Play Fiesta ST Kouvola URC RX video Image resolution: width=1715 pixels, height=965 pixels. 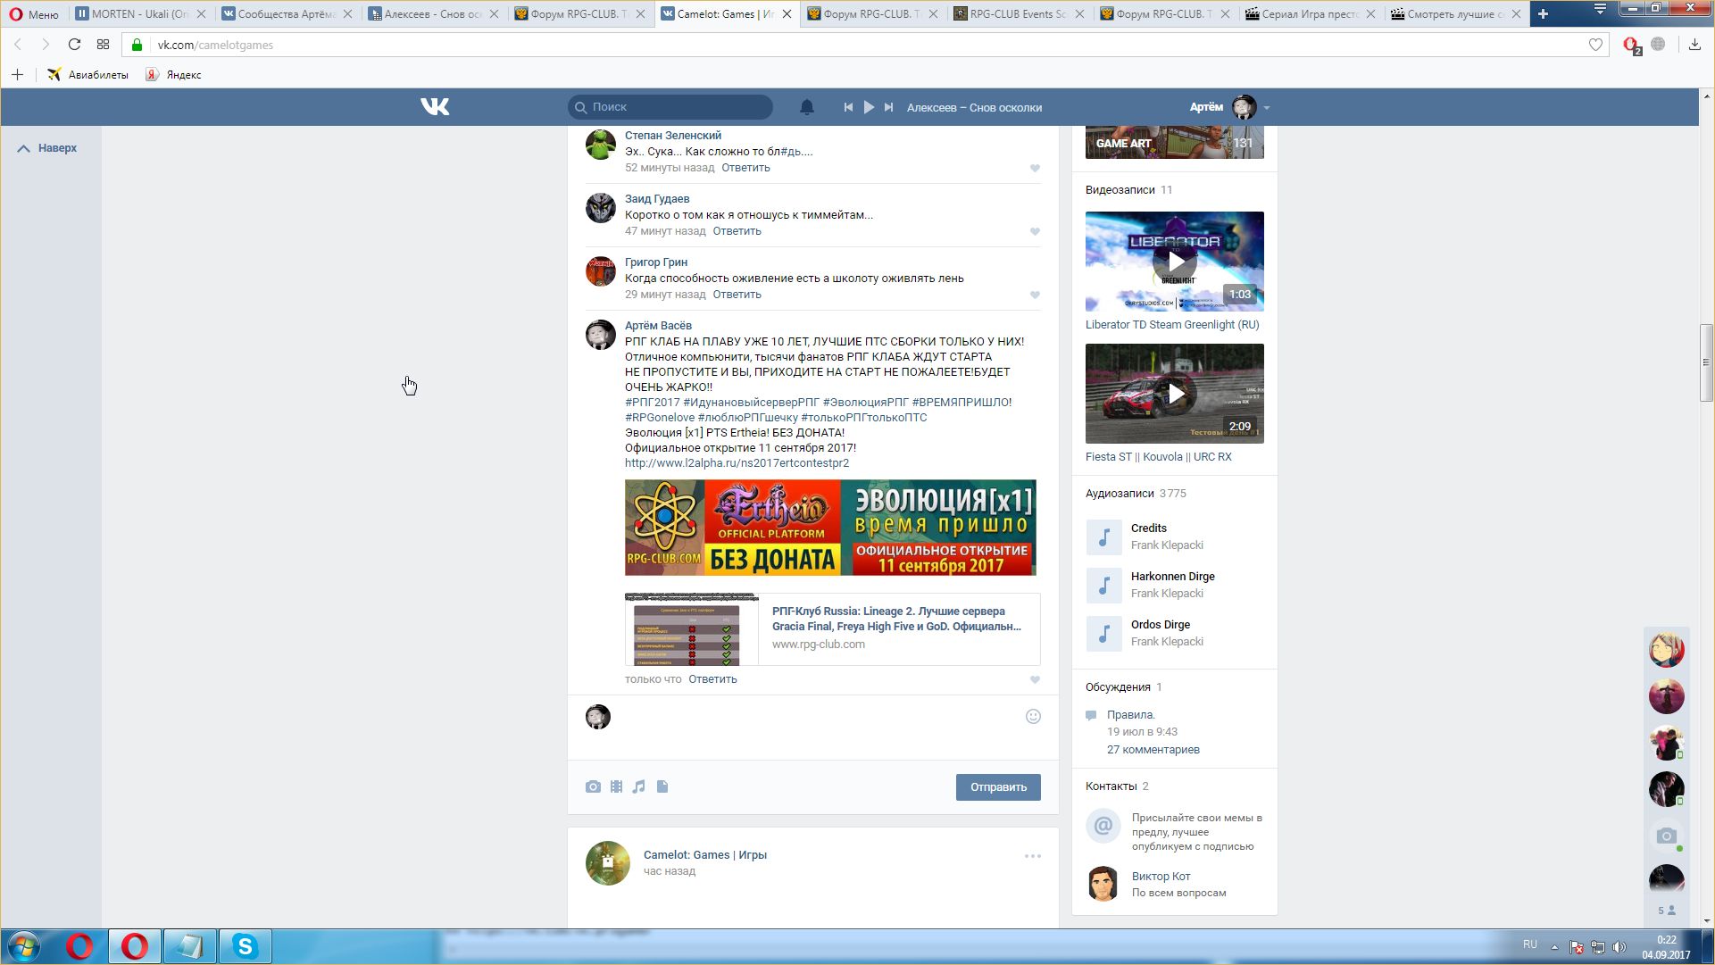[1175, 394]
